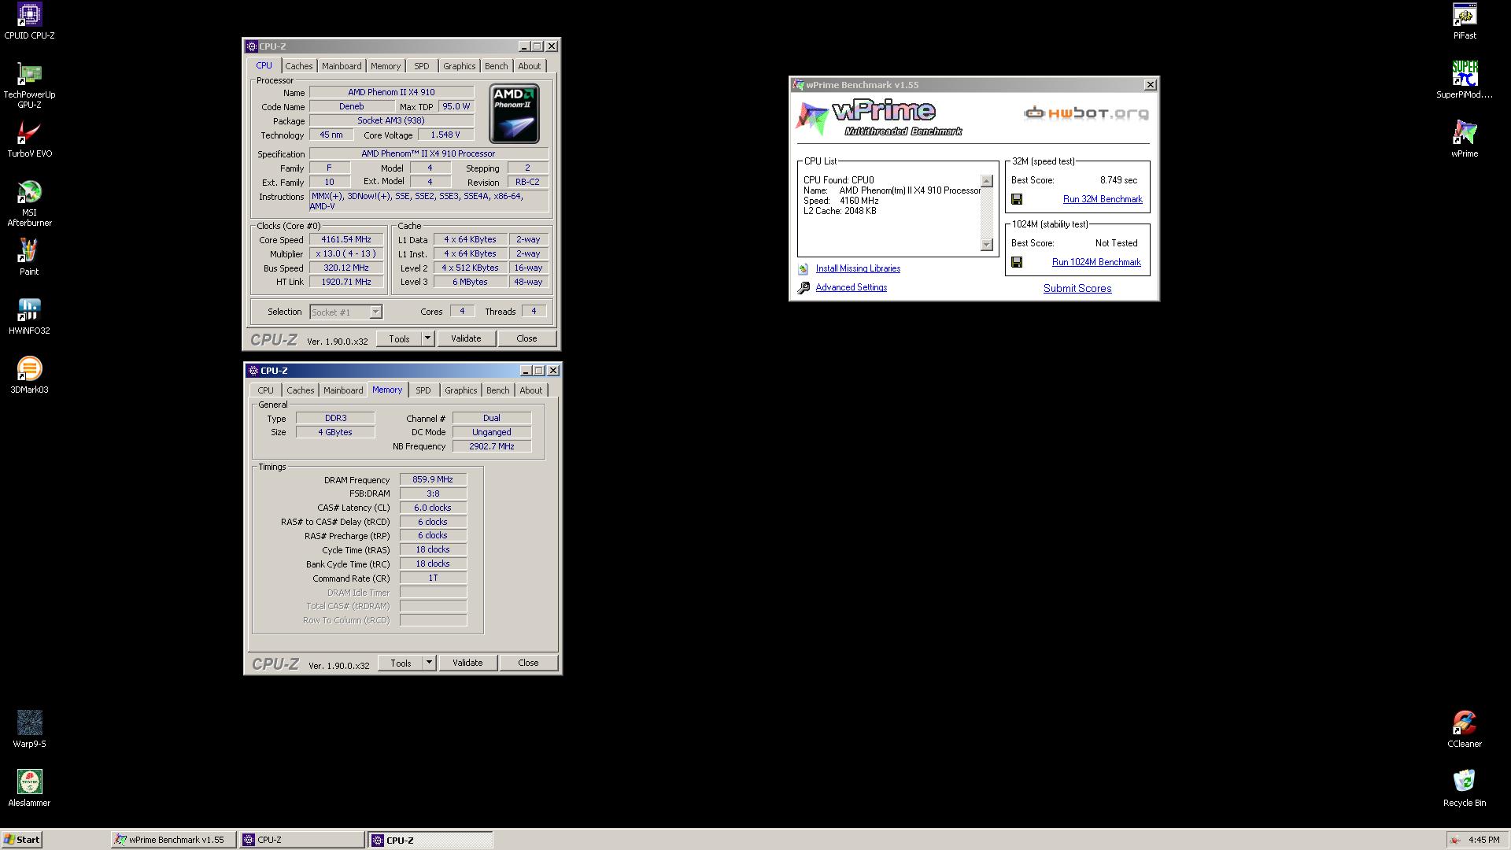Click the NB Frequency value 2902.7 MHz
Screen dimensions: 1511x850
pos(492,446)
